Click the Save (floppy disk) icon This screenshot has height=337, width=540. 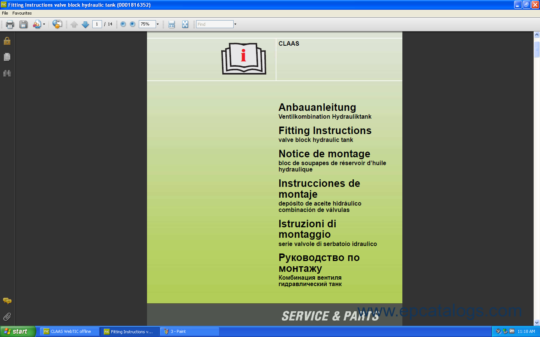click(x=23, y=24)
